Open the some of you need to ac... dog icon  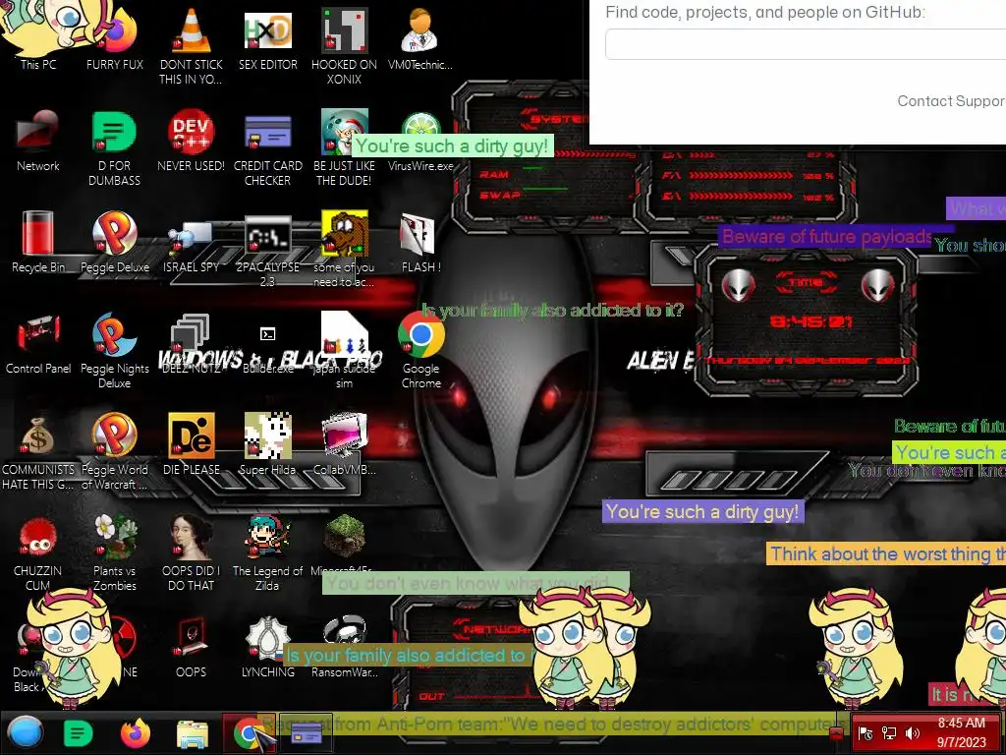345,249
